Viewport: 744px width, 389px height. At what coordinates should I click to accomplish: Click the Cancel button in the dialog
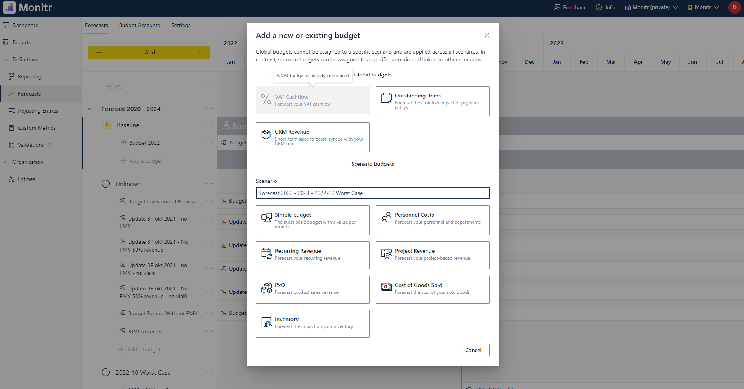tap(473, 350)
